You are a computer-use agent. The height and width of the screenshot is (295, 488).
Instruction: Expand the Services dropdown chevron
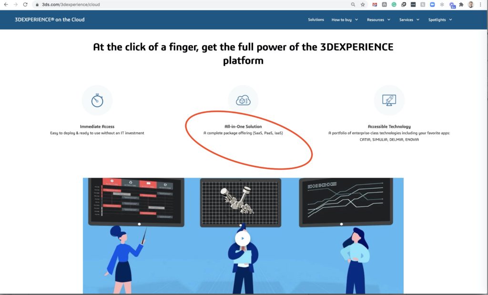click(x=417, y=20)
